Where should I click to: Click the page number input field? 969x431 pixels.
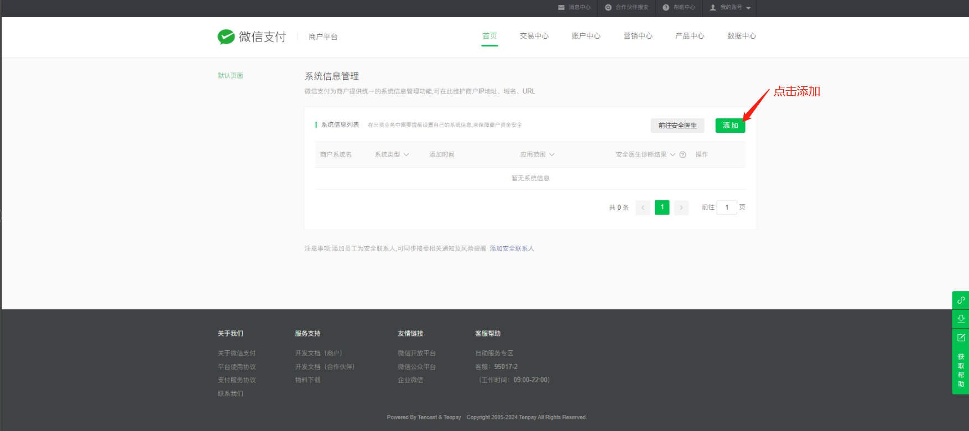click(x=726, y=207)
